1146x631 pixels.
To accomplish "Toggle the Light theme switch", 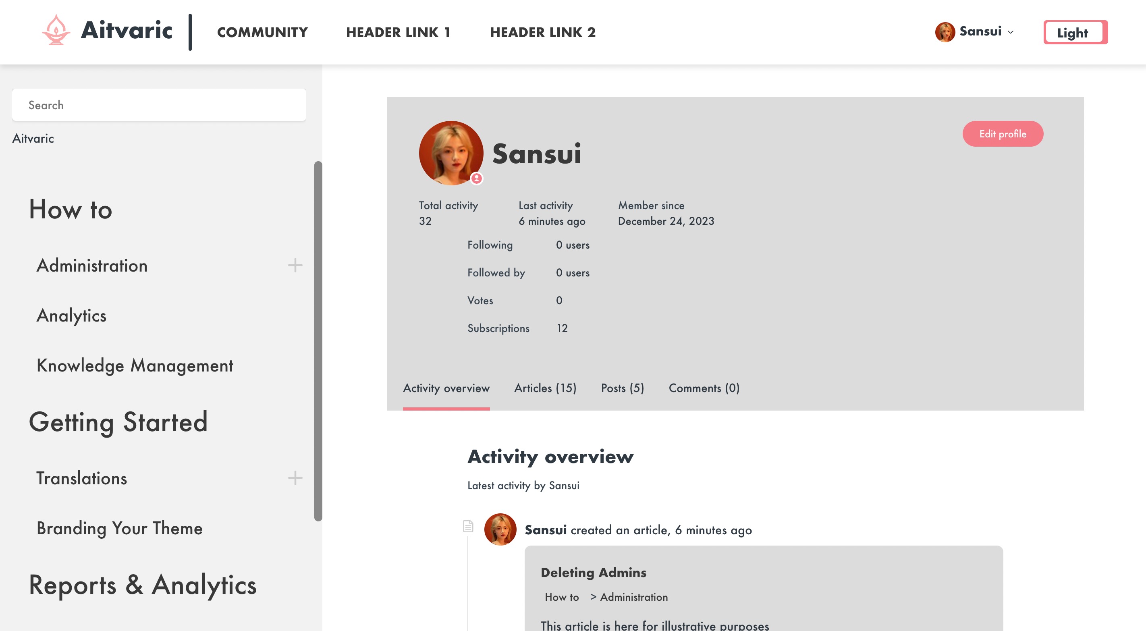I will pos(1075,33).
